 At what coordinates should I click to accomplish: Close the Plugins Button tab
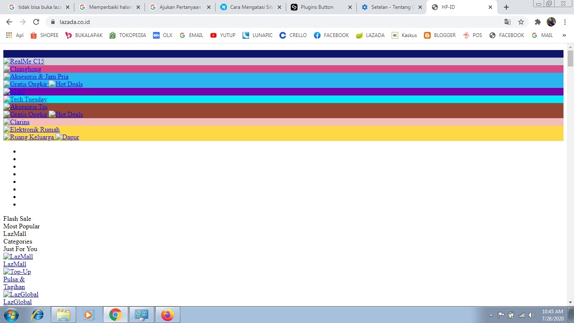tap(350, 7)
